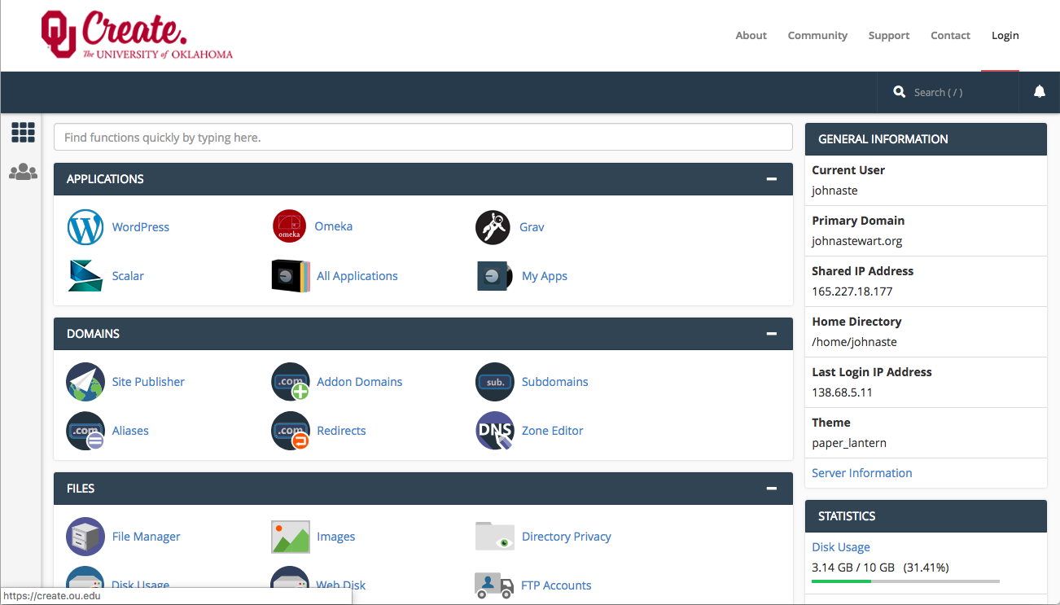Launch the Grav astronaut icon
Image resolution: width=1060 pixels, height=605 pixels.
click(x=493, y=227)
